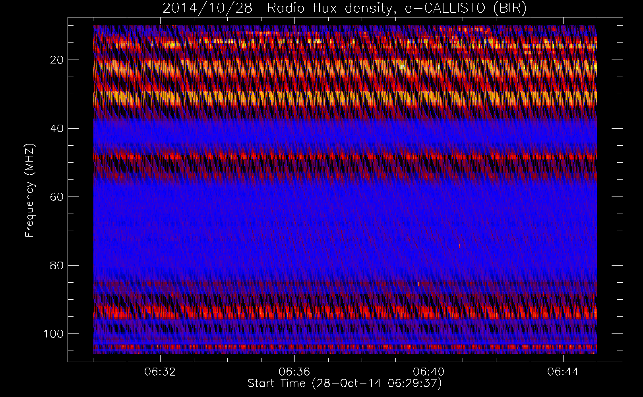Click the 06:32 time tick label

pyautogui.click(x=160, y=372)
